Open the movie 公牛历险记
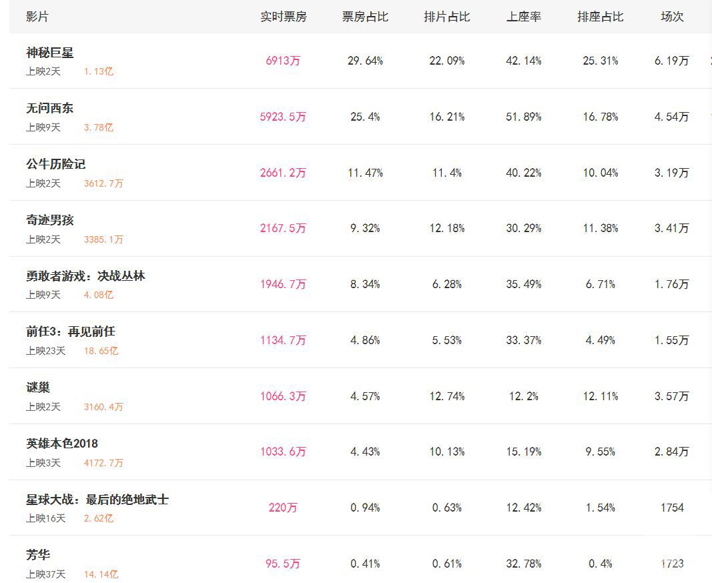This screenshot has height=583, width=712. (55, 164)
